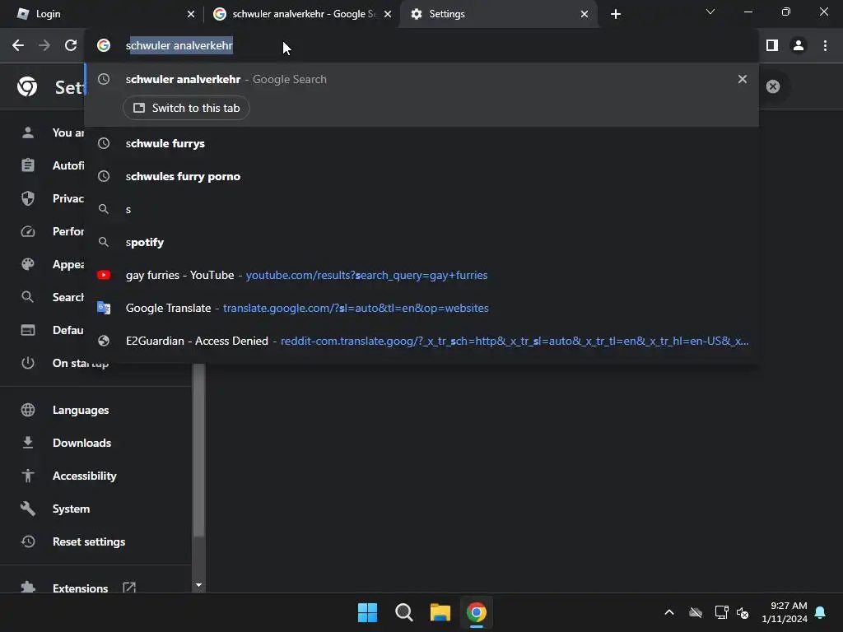The width and height of the screenshot is (843, 632).
Task: Click the Autofill clipboard icon
Action: (x=28, y=165)
